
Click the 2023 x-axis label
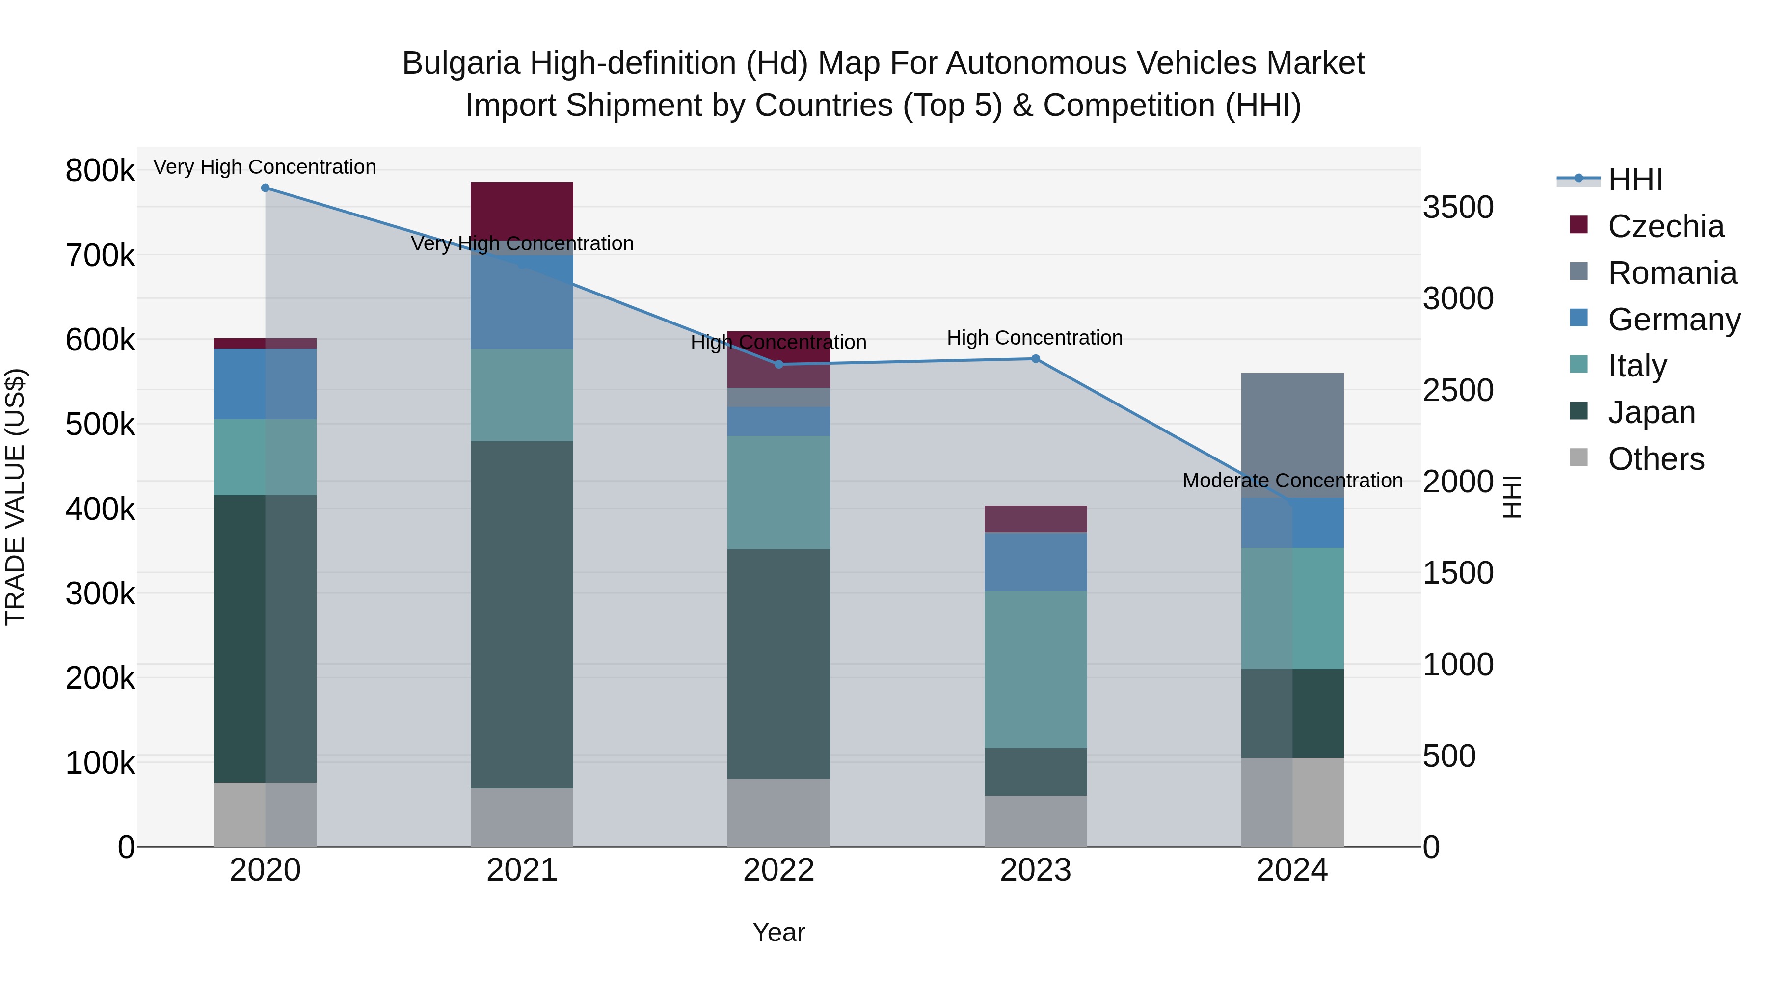1036,870
